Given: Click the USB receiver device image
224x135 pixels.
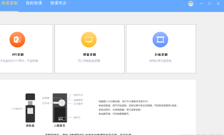Looking at the screenshot, I should tap(30, 108).
